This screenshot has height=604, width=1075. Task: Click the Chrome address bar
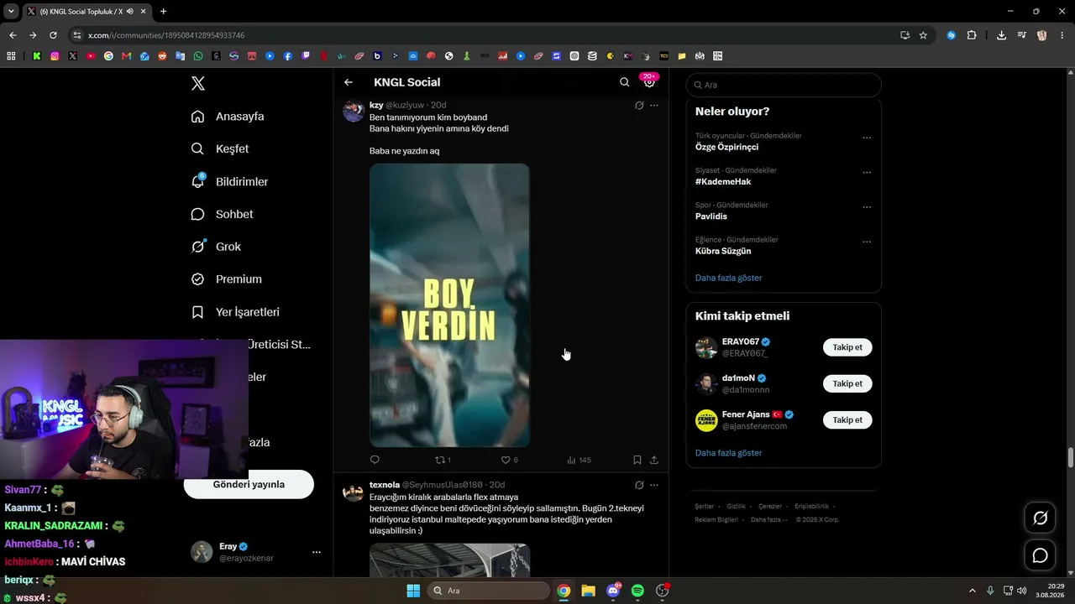(487, 35)
